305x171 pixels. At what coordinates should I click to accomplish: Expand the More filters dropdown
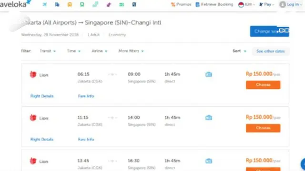[131, 51]
